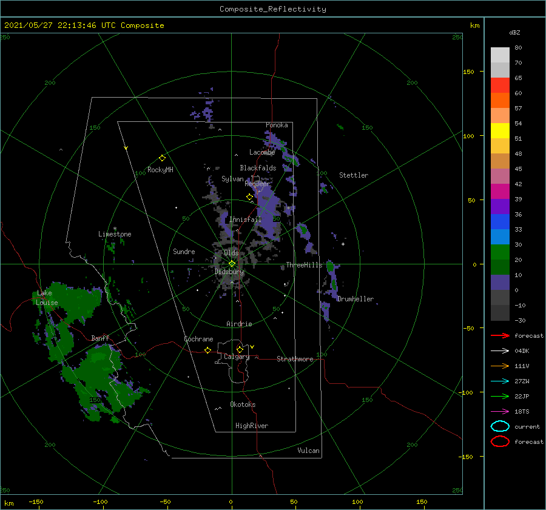Select the dark gray -10 dBZ swatch
The image size is (546, 510).
(x=500, y=313)
